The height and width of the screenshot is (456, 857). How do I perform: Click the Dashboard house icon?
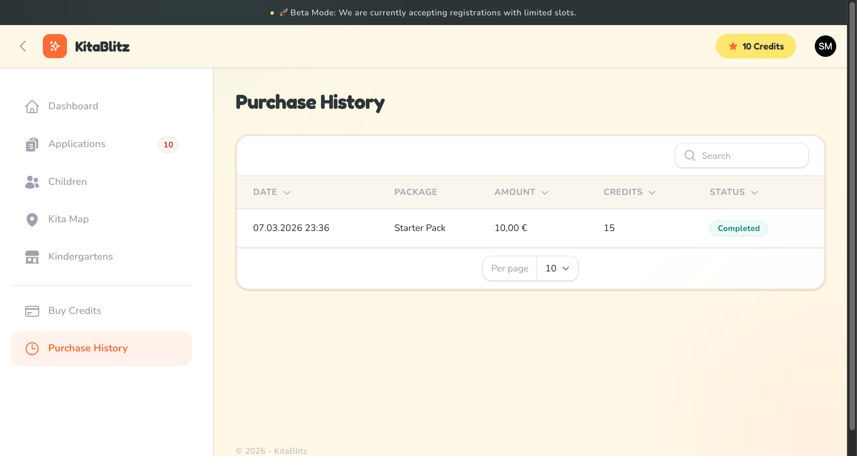(x=32, y=106)
